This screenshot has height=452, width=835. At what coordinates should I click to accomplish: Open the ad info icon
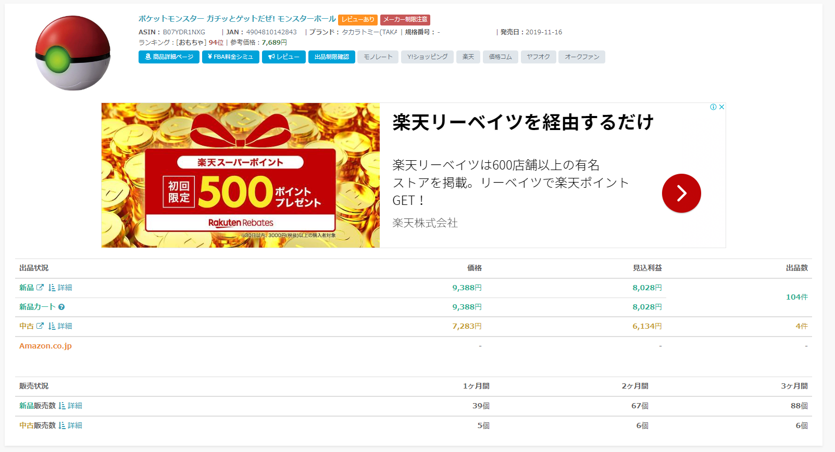[713, 107]
